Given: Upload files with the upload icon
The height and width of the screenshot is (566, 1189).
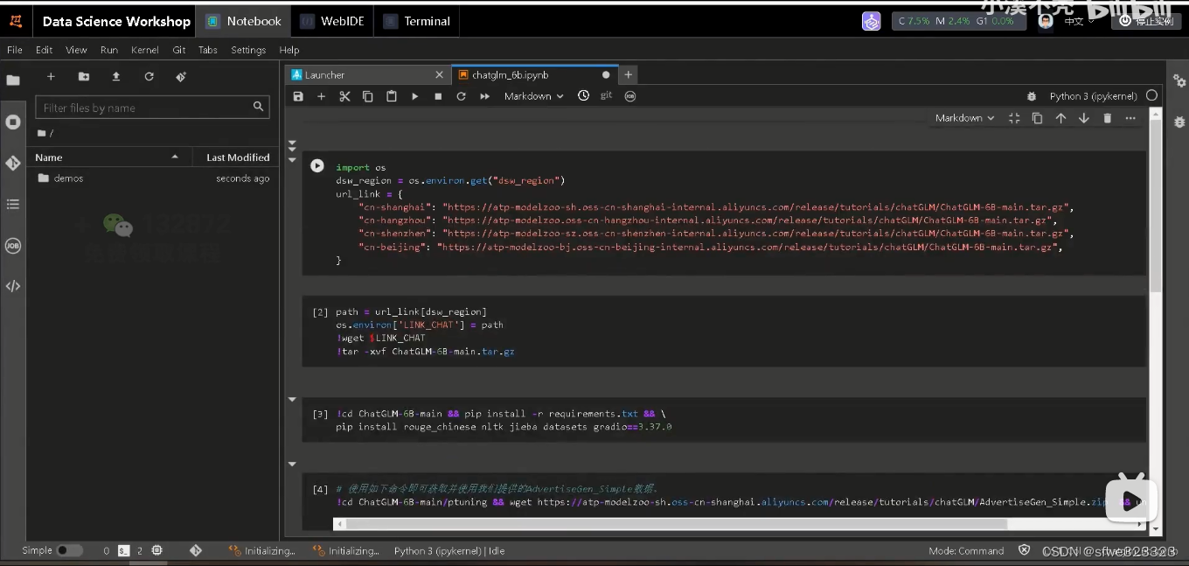Looking at the screenshot, I should [116, 77].
